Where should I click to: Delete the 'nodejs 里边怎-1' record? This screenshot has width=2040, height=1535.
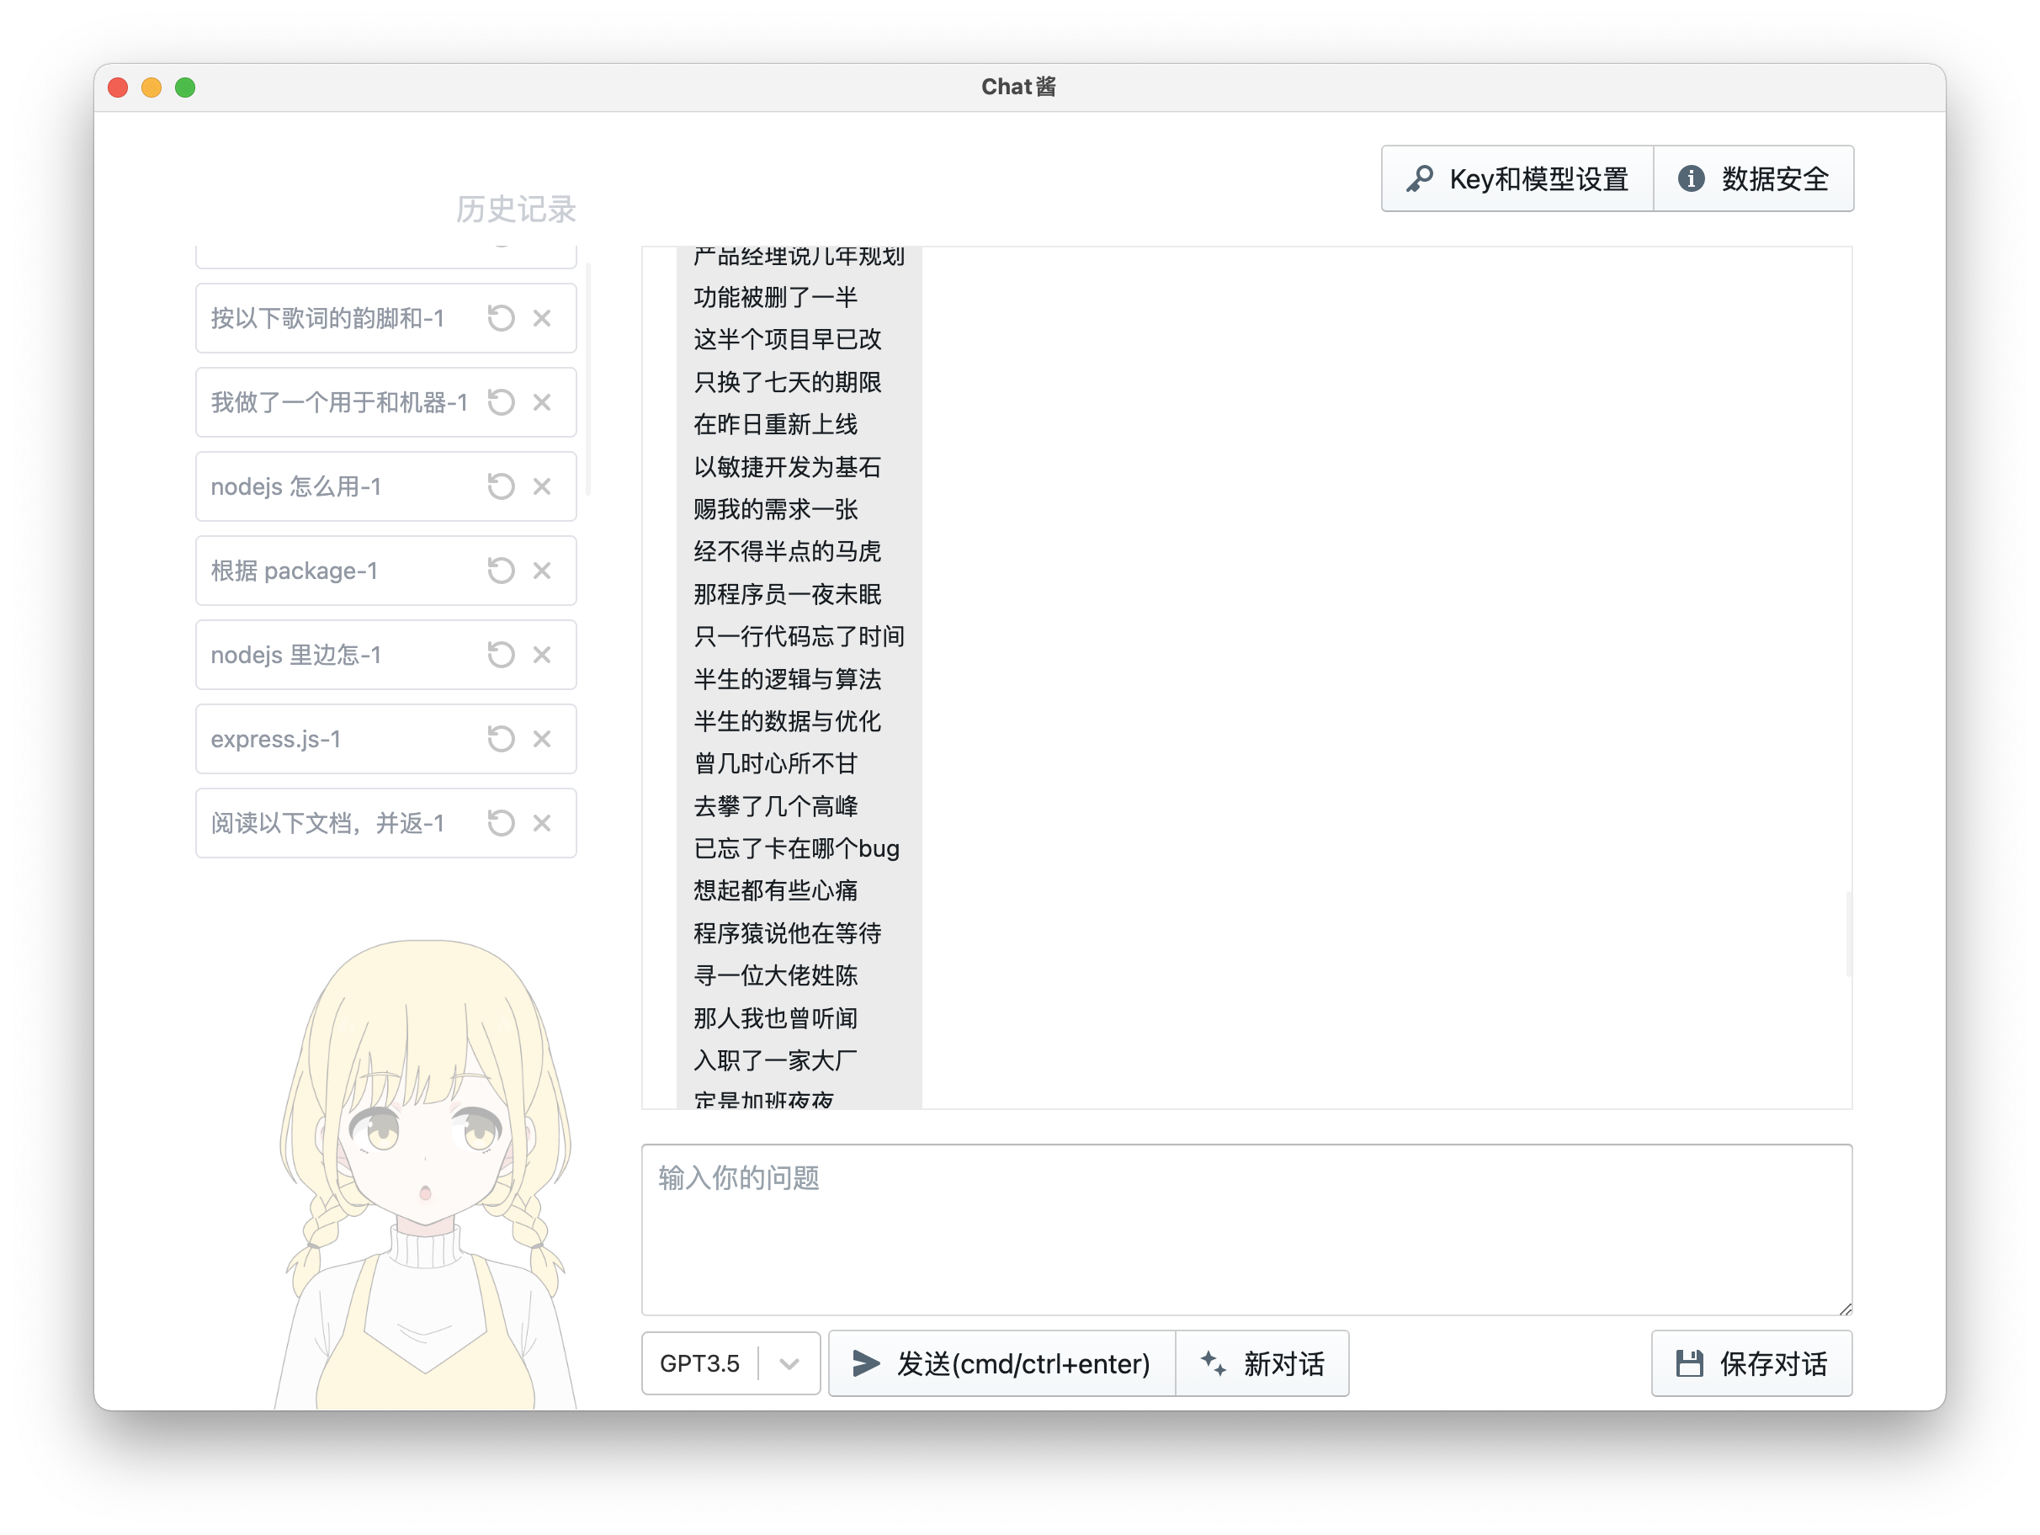(542, 655)
